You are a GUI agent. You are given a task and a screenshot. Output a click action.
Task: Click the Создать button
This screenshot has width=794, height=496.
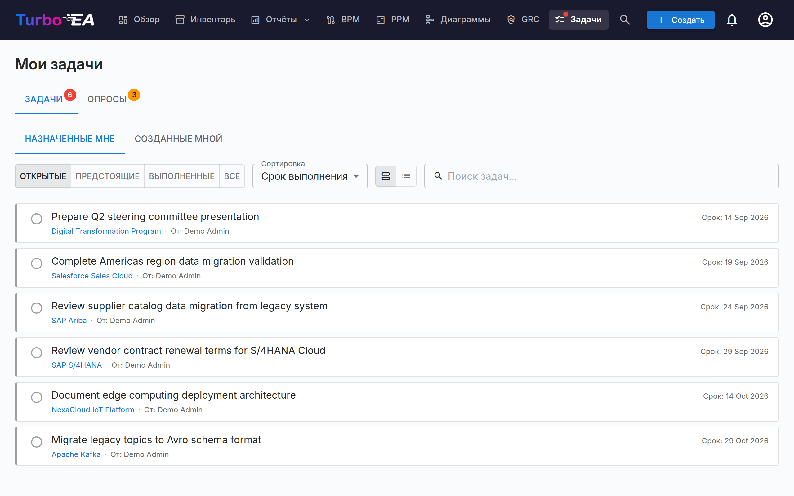[x=680, y=20]
